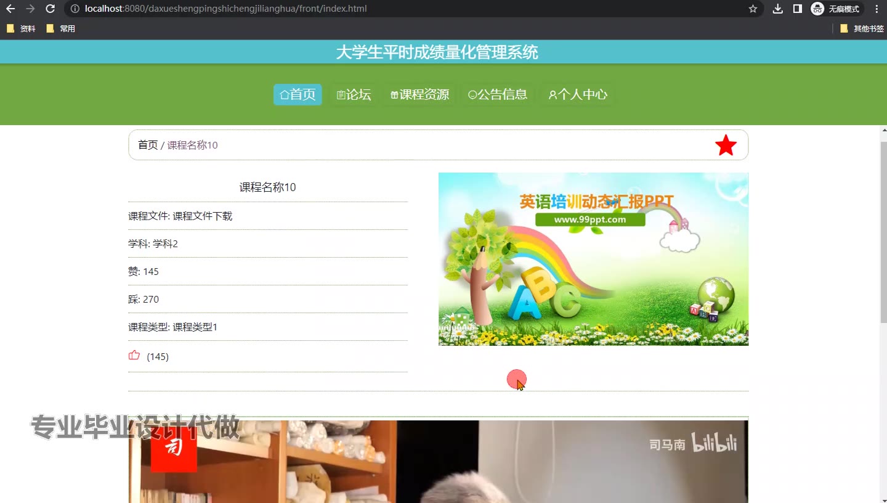887x503 pixels.
Task: Click the browser forward arrow
Action: coord(30,9)
